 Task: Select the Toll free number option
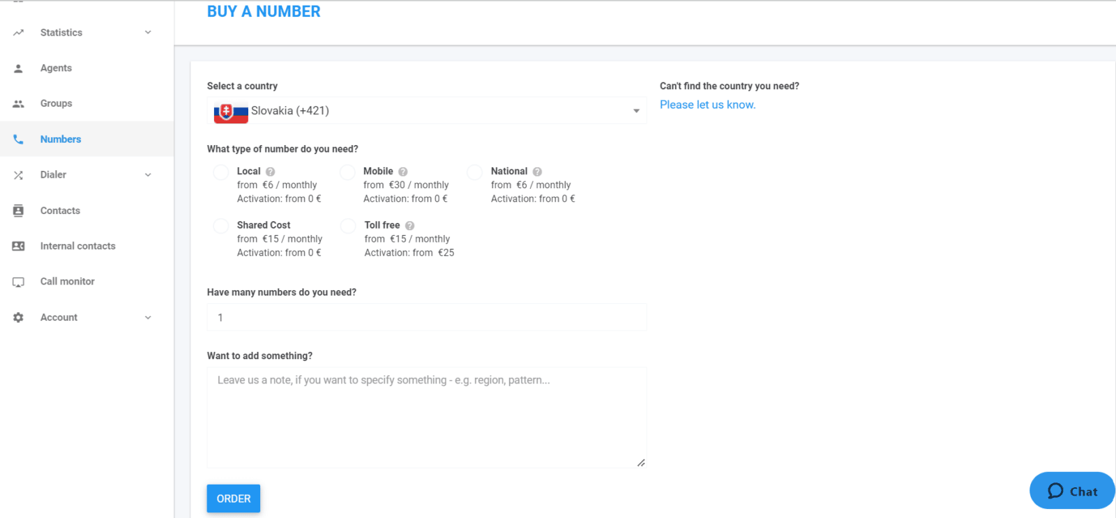click(x=347, y=225)
